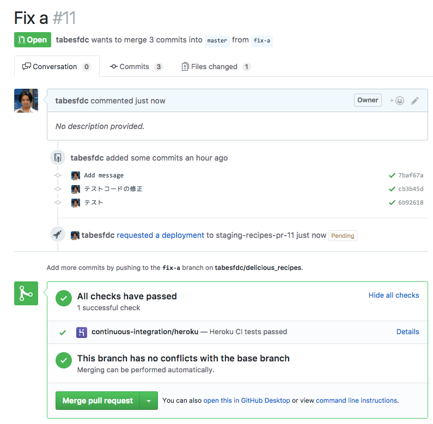This screenshot has width=433, height=424.
Task: Open the Add message commit
Action: pos(104,175)
